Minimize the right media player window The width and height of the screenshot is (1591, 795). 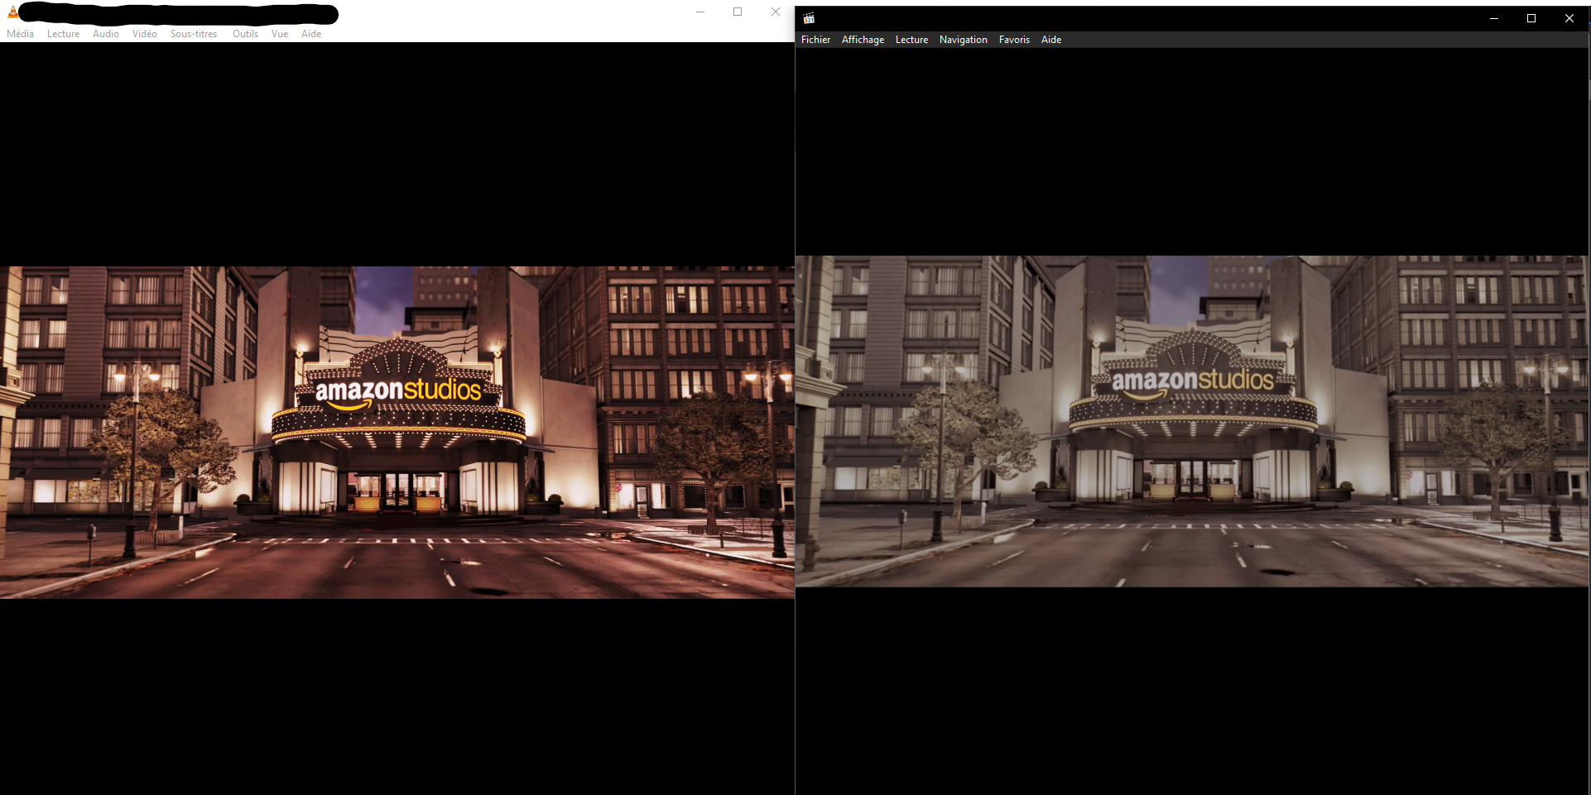coord(1494,18)
